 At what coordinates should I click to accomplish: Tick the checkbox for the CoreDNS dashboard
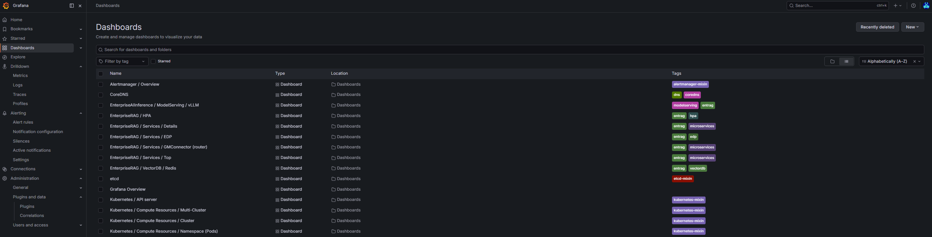pos(101,95)
